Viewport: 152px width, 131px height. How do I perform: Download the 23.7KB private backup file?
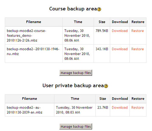[x=120, y=108]
